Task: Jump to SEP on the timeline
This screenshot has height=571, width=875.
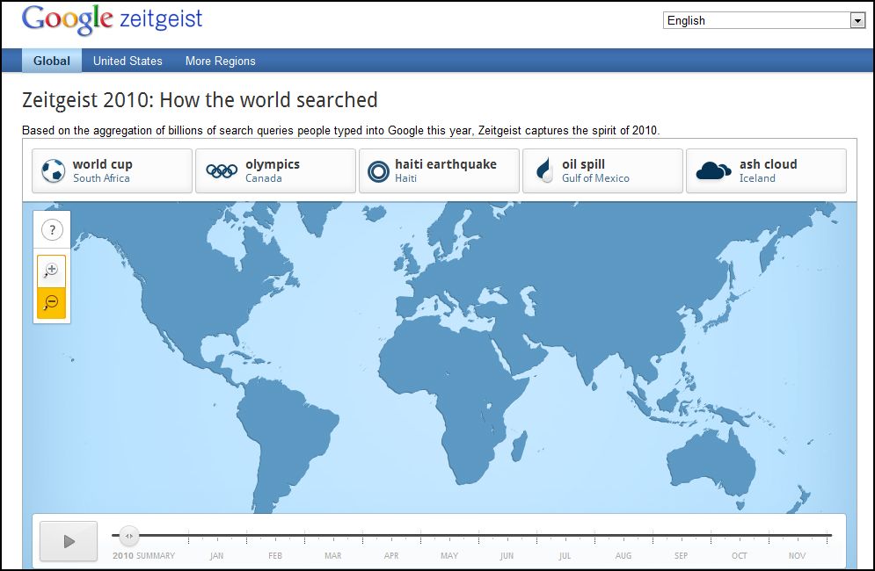Action: click(x=681, y=555)
